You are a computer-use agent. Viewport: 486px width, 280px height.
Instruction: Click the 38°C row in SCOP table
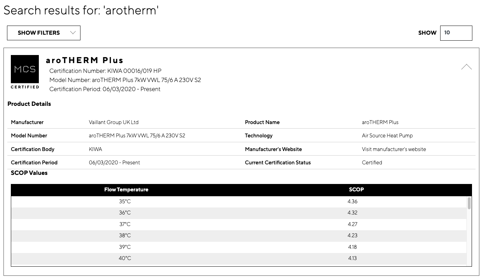239,235
